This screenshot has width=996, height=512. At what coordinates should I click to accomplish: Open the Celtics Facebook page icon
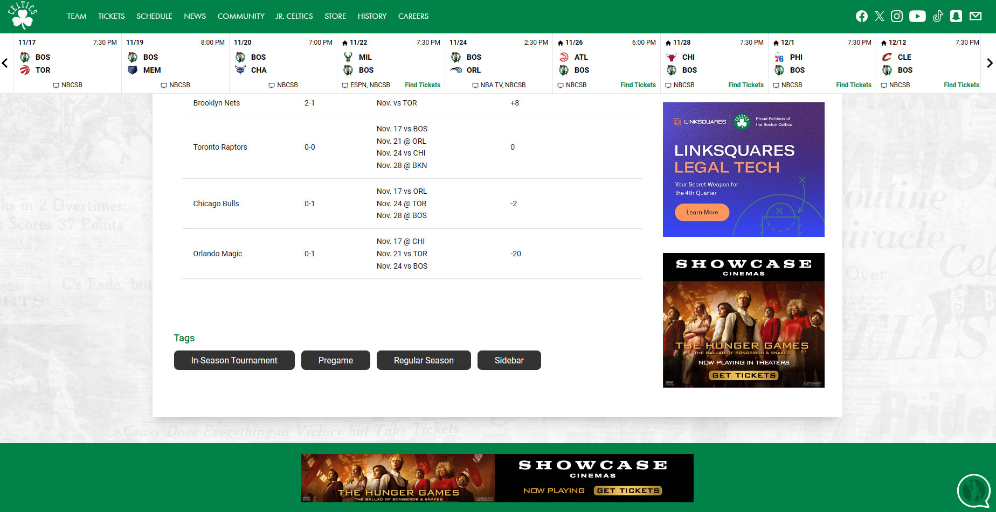(x=861, y=16)
